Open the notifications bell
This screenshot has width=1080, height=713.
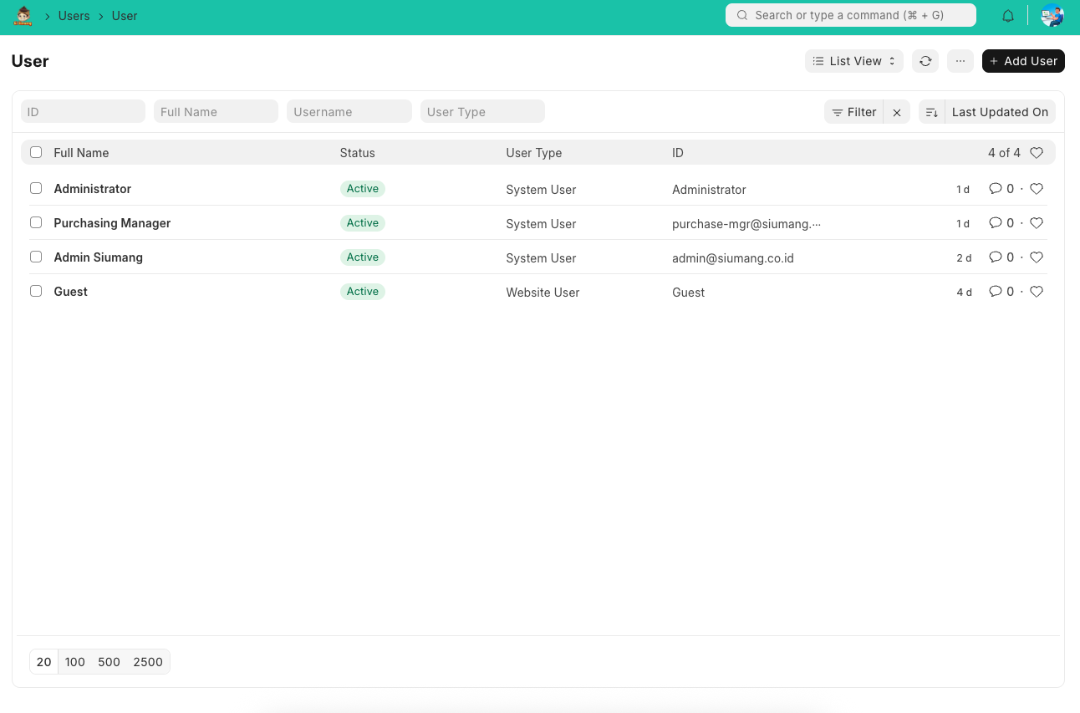tap(1008, 16)
